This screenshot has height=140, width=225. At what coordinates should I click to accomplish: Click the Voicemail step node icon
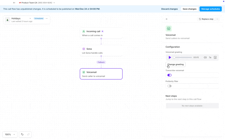pos(84,72)
